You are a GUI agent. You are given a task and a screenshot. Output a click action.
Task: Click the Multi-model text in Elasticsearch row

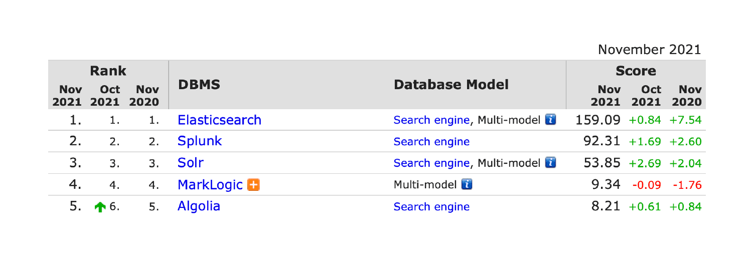(x=509, y=120)
